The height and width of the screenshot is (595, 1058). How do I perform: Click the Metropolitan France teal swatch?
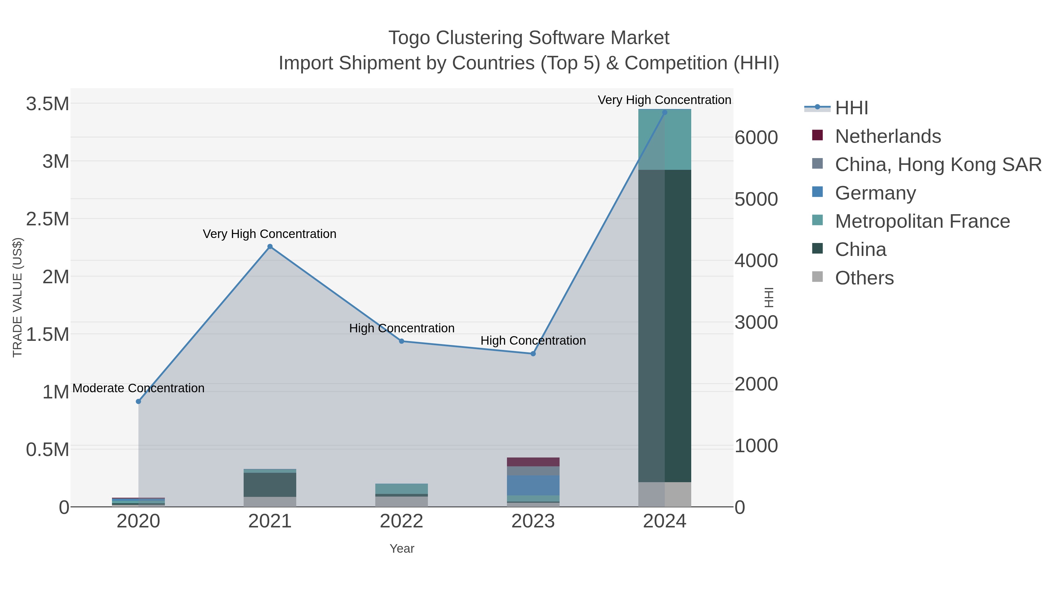coord(817,220)
